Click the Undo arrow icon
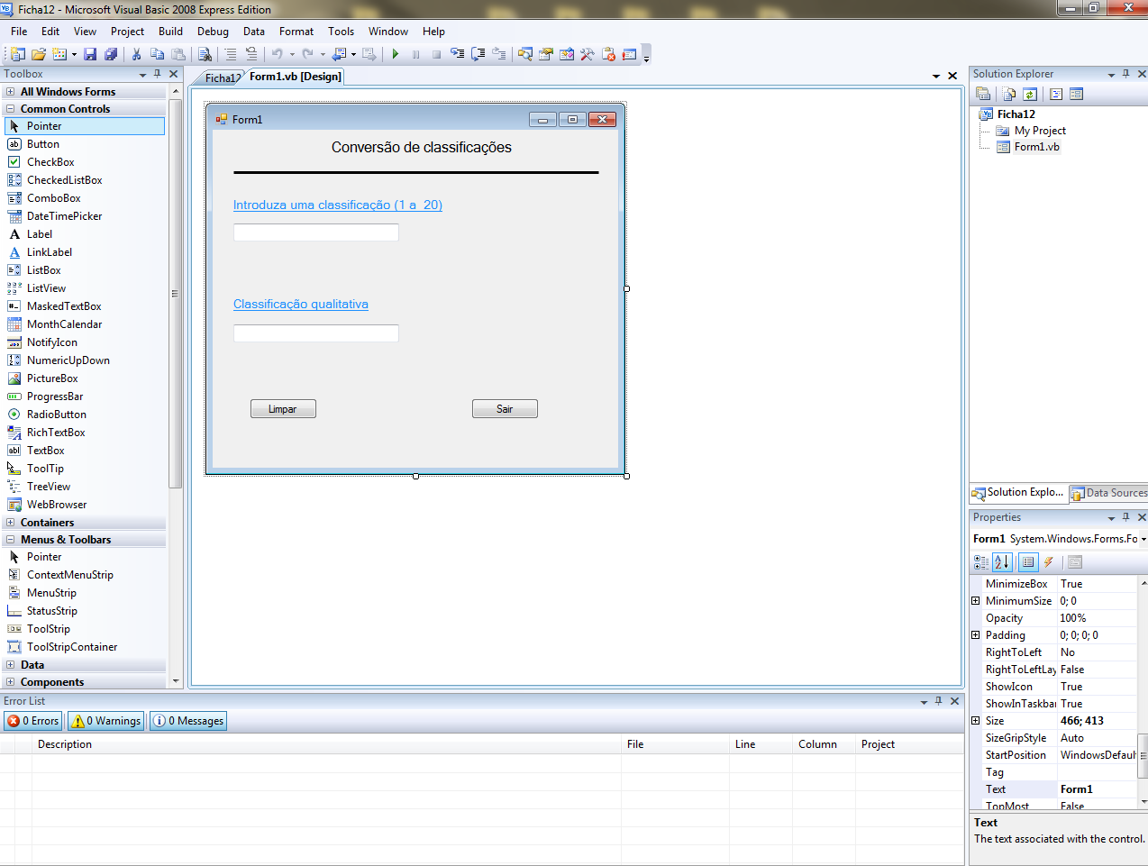Image resolution: width=1148 pixels, height=866 pixels. tap(278, 54)
